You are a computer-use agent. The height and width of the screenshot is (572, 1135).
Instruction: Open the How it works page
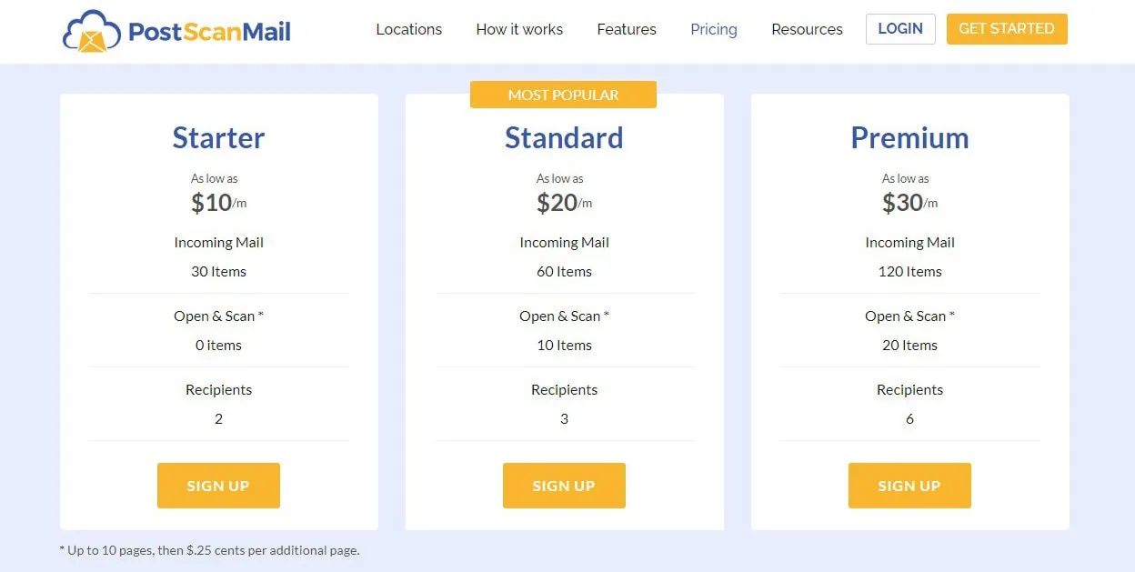pyautogui.click(x=519, y=29)
